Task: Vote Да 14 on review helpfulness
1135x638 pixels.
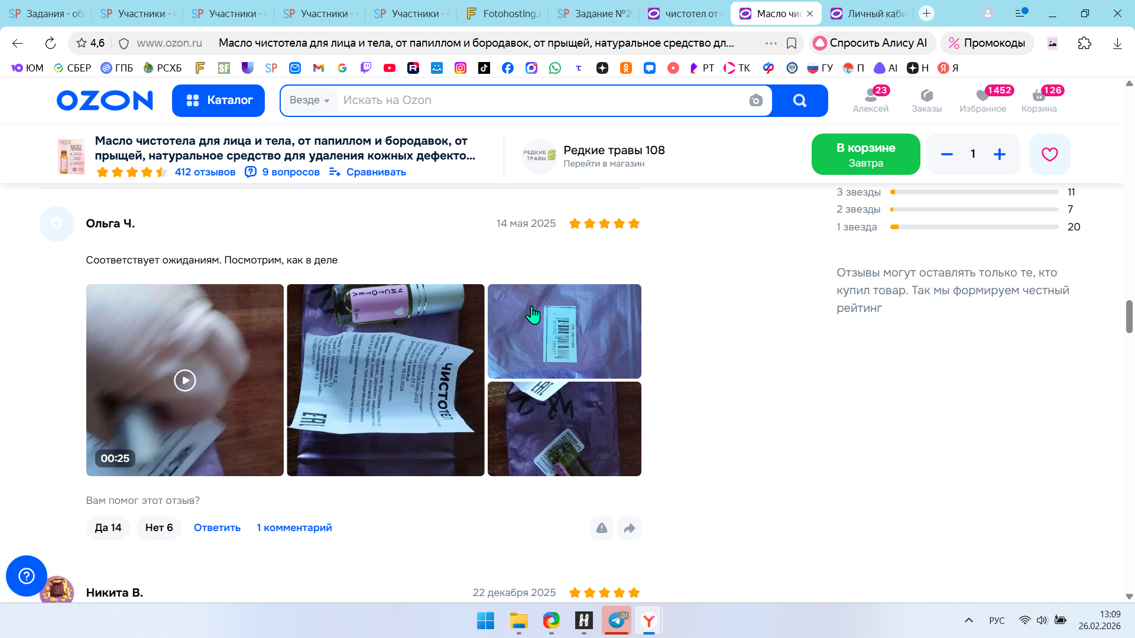Action: [x=108, y=528]
